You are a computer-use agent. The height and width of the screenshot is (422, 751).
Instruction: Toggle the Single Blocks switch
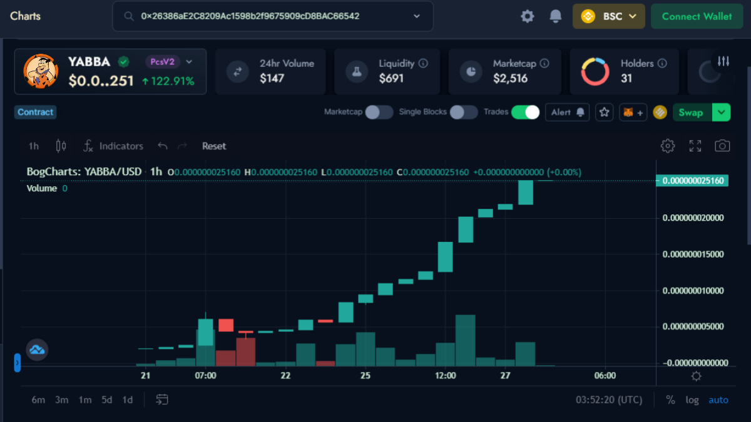[x=464, y=112]
